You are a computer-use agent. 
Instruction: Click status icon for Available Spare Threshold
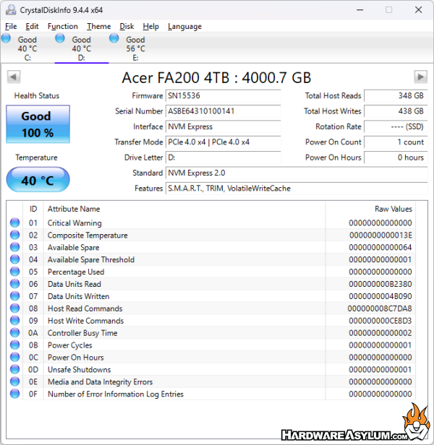click(x=14, y=259)
